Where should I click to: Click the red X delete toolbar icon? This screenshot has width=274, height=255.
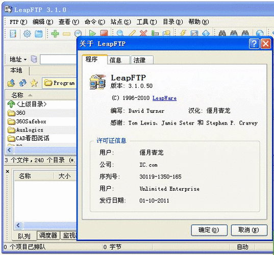143,33
